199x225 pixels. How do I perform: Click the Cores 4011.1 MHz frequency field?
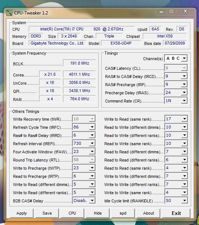click(x=79, y=74)
